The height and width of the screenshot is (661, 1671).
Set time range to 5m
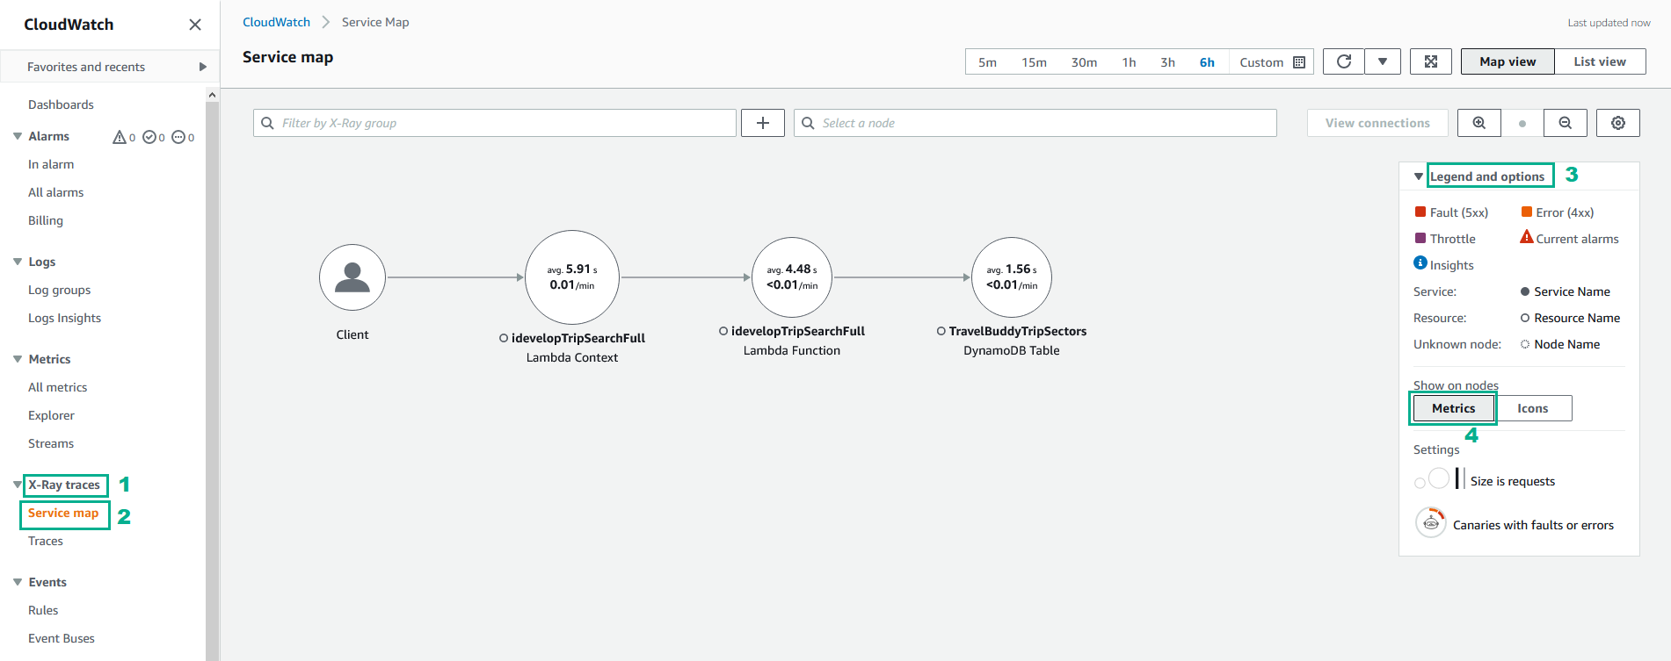[x=987, y=62]
